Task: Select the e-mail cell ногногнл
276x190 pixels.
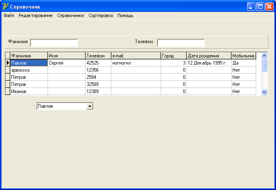Action: (x=136, y=63)
